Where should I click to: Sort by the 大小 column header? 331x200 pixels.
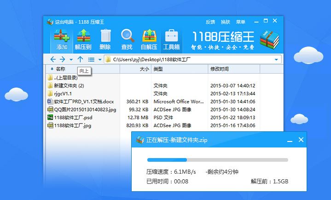[x=135, y=69]
